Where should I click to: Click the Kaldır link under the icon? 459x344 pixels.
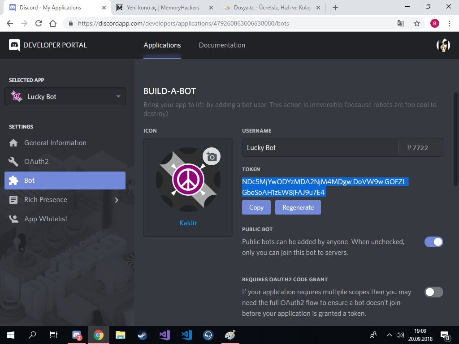[x=188, y=223]
